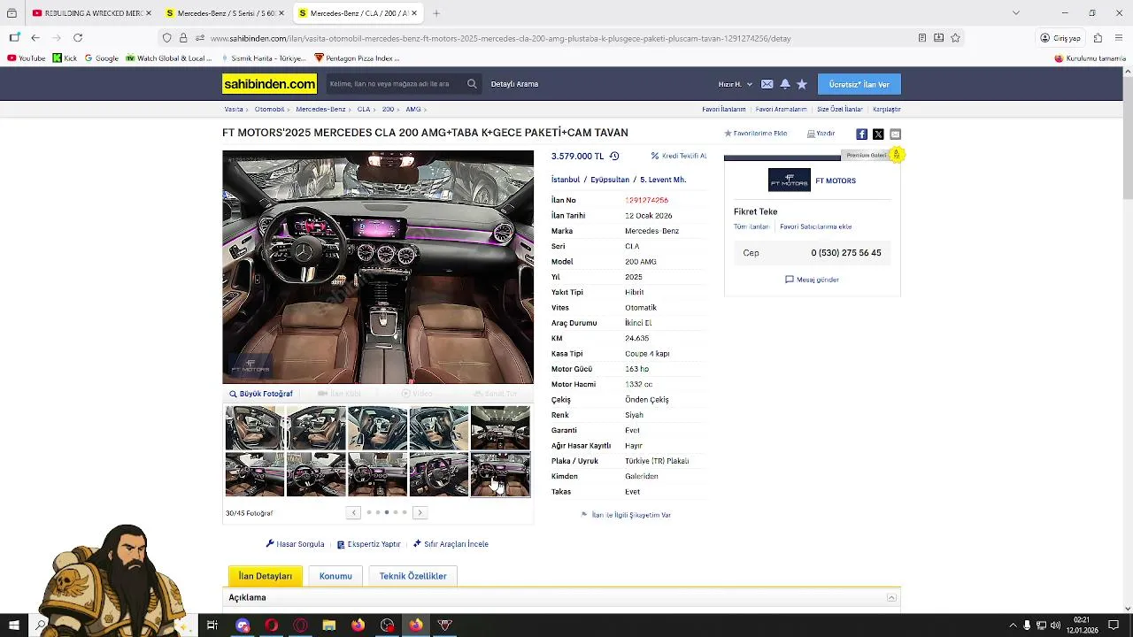This screenshot has width=1133, height=637.
Task: Select the İlan Detayları tab
Action: point(266,576)
